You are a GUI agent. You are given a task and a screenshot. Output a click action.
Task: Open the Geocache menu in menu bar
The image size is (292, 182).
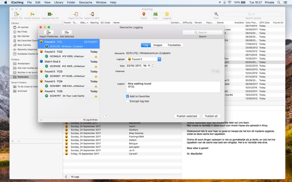click(85, 2)
